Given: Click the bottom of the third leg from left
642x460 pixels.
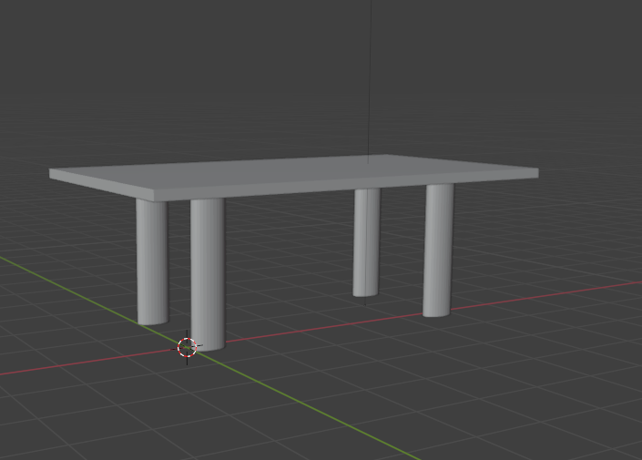Looking at the screenshot, I should (365, 291).
